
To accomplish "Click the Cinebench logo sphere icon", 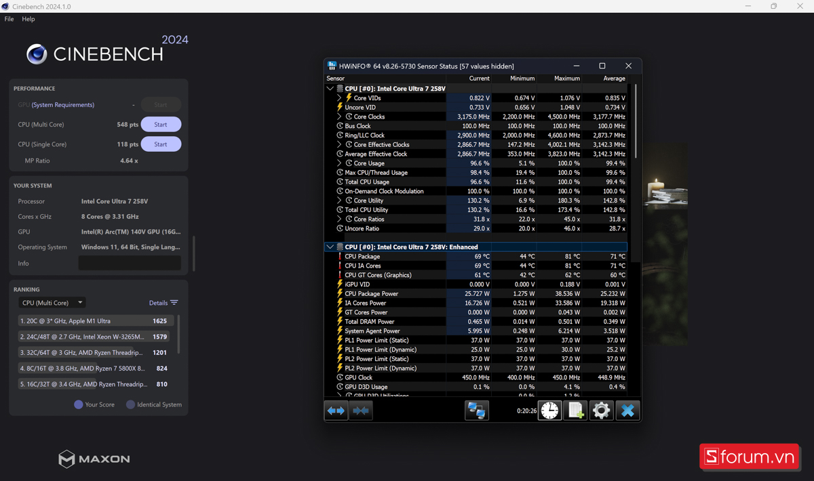I will pos(37,54).
